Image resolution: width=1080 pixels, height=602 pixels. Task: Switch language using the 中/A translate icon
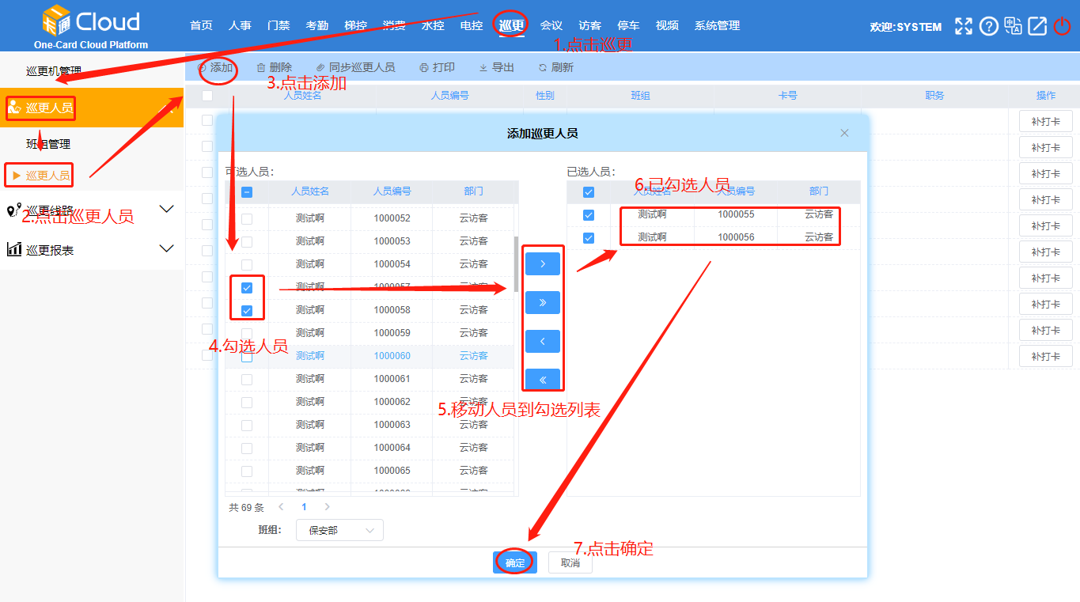(x=1013, y=26)
